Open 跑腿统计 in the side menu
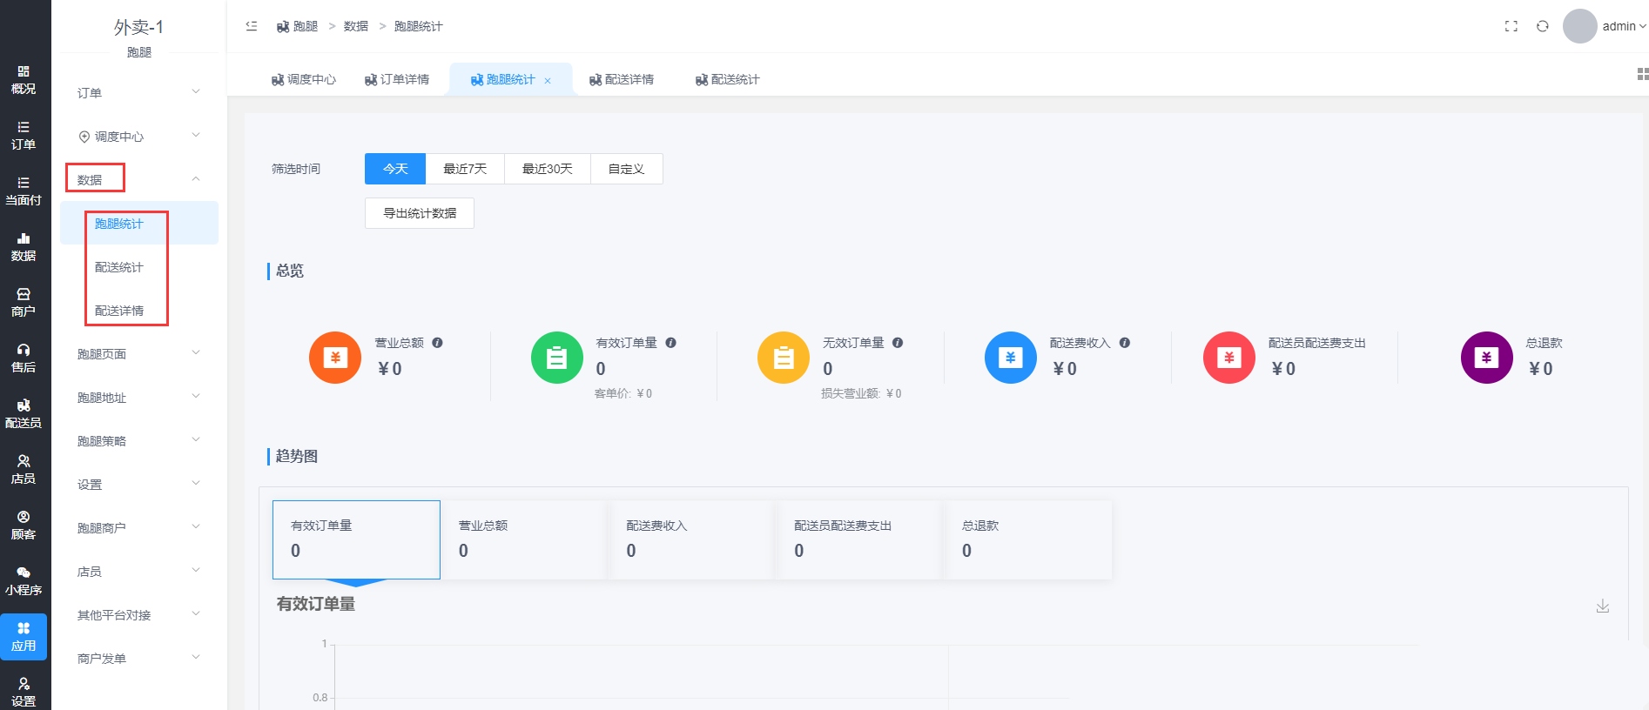 click(139, 224)
